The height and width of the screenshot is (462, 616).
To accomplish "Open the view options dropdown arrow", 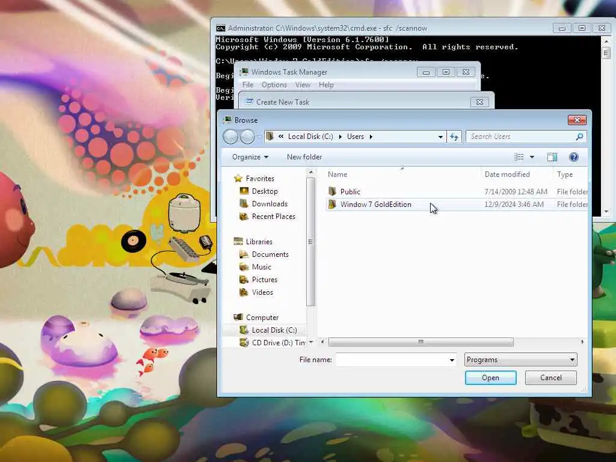I will 532,157.
